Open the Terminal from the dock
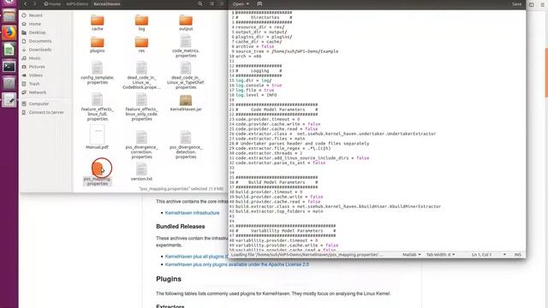 [x=9, y=67]
